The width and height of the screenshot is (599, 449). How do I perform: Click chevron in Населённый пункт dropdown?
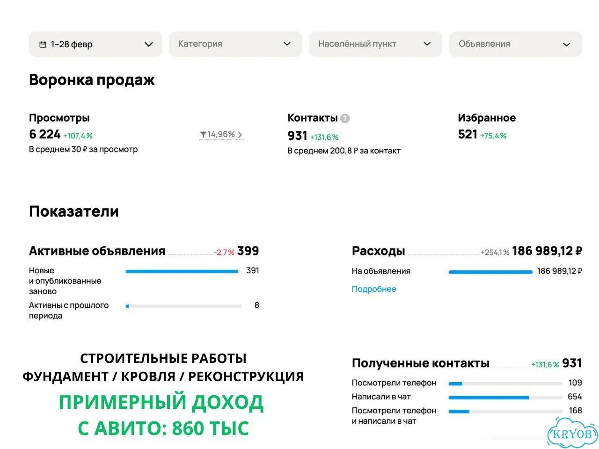427,44
